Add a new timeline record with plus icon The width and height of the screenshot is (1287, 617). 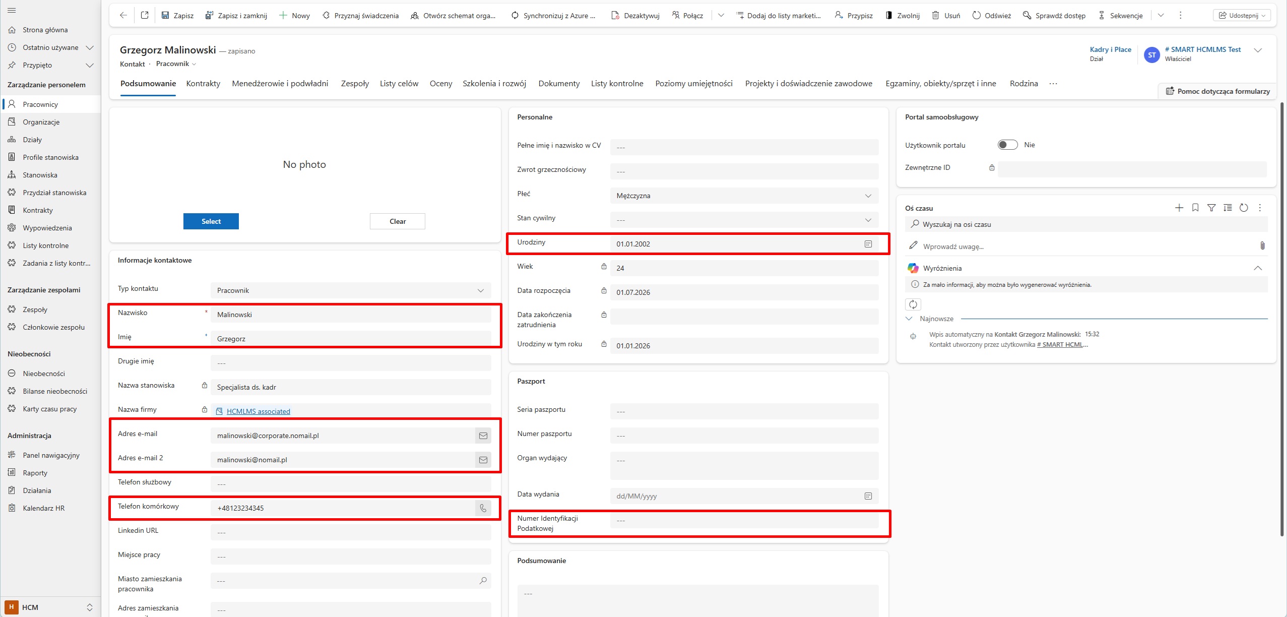tap(1179, 208)
